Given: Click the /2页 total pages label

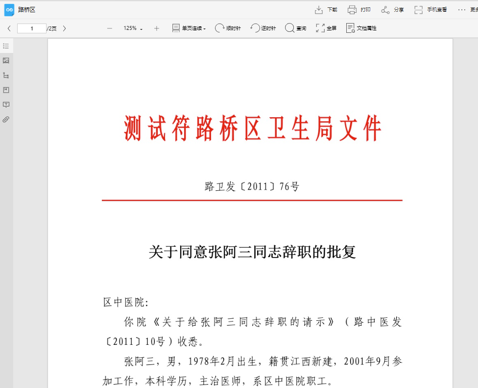Looking at the screenshot, I should click(x=52, y=28).
